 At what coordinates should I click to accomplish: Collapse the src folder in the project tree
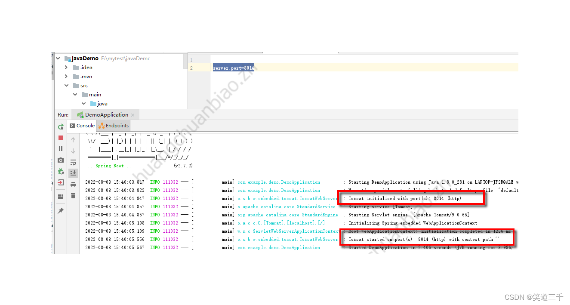66,85
